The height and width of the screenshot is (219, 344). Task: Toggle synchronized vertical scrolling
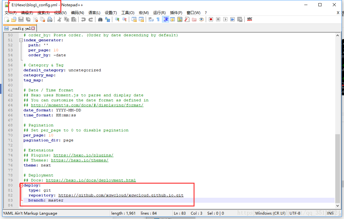pyautogui.click(x=134, y=19)
